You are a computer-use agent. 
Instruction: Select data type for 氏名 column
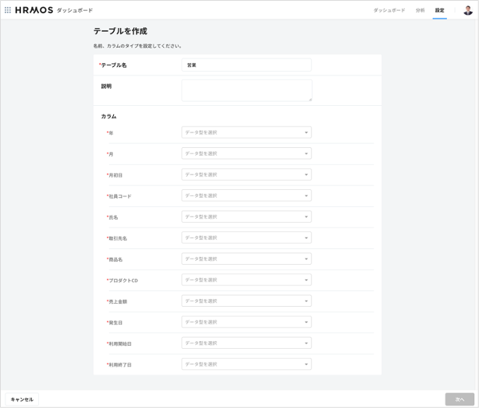[246, 216]
